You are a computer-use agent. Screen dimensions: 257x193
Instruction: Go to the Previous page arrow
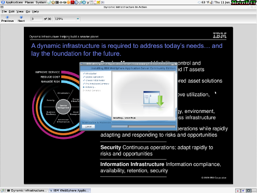tap(7, 19)
